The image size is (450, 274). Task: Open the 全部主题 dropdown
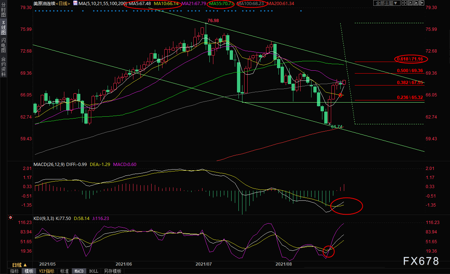click(386, 3)
